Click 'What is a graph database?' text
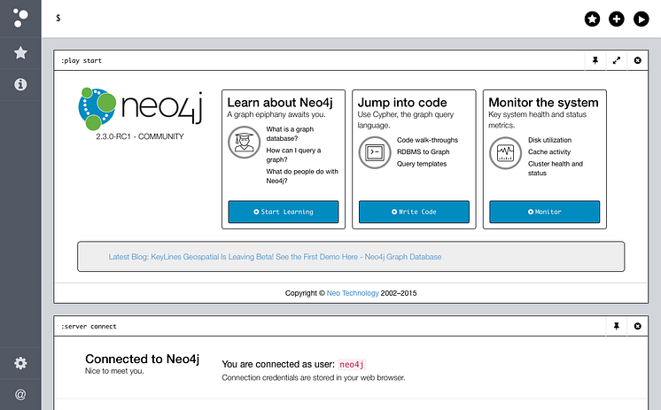661x410 pixels. 290,134
